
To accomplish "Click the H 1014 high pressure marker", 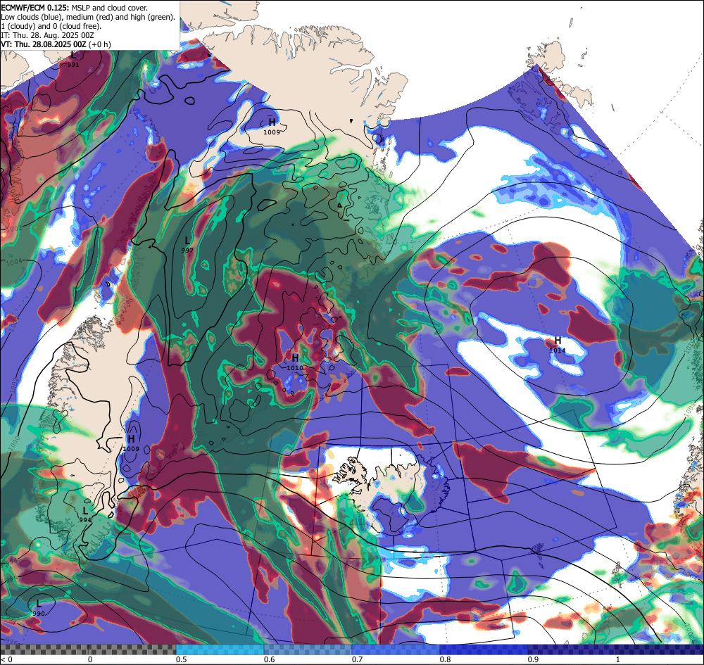I will coord(558,345).
